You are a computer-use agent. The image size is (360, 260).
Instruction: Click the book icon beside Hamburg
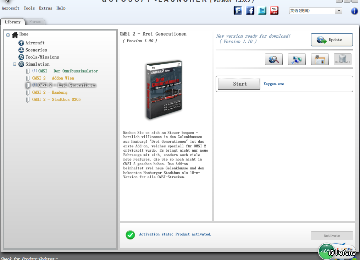point(28,93)
